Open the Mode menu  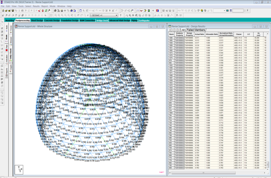[52, 6]
